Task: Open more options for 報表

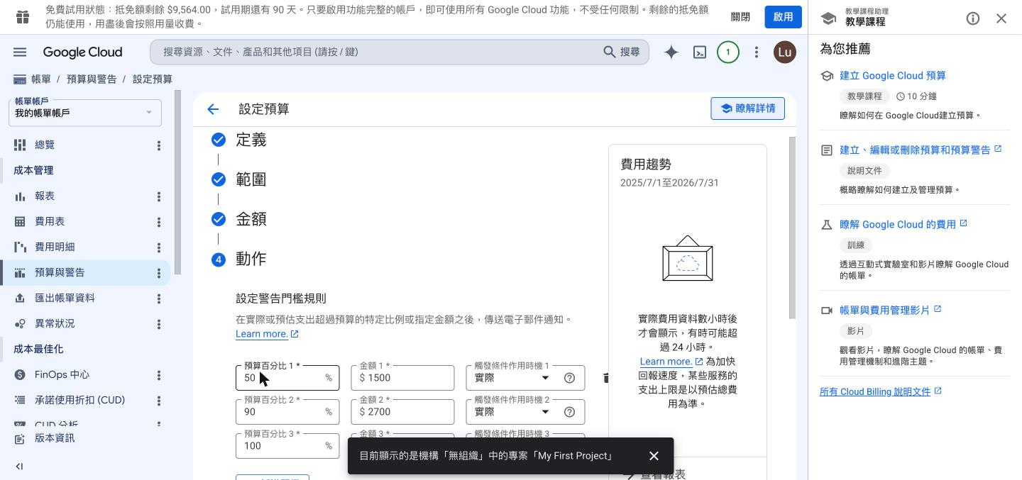Action: pyautogui.click(x=159, y=196)
